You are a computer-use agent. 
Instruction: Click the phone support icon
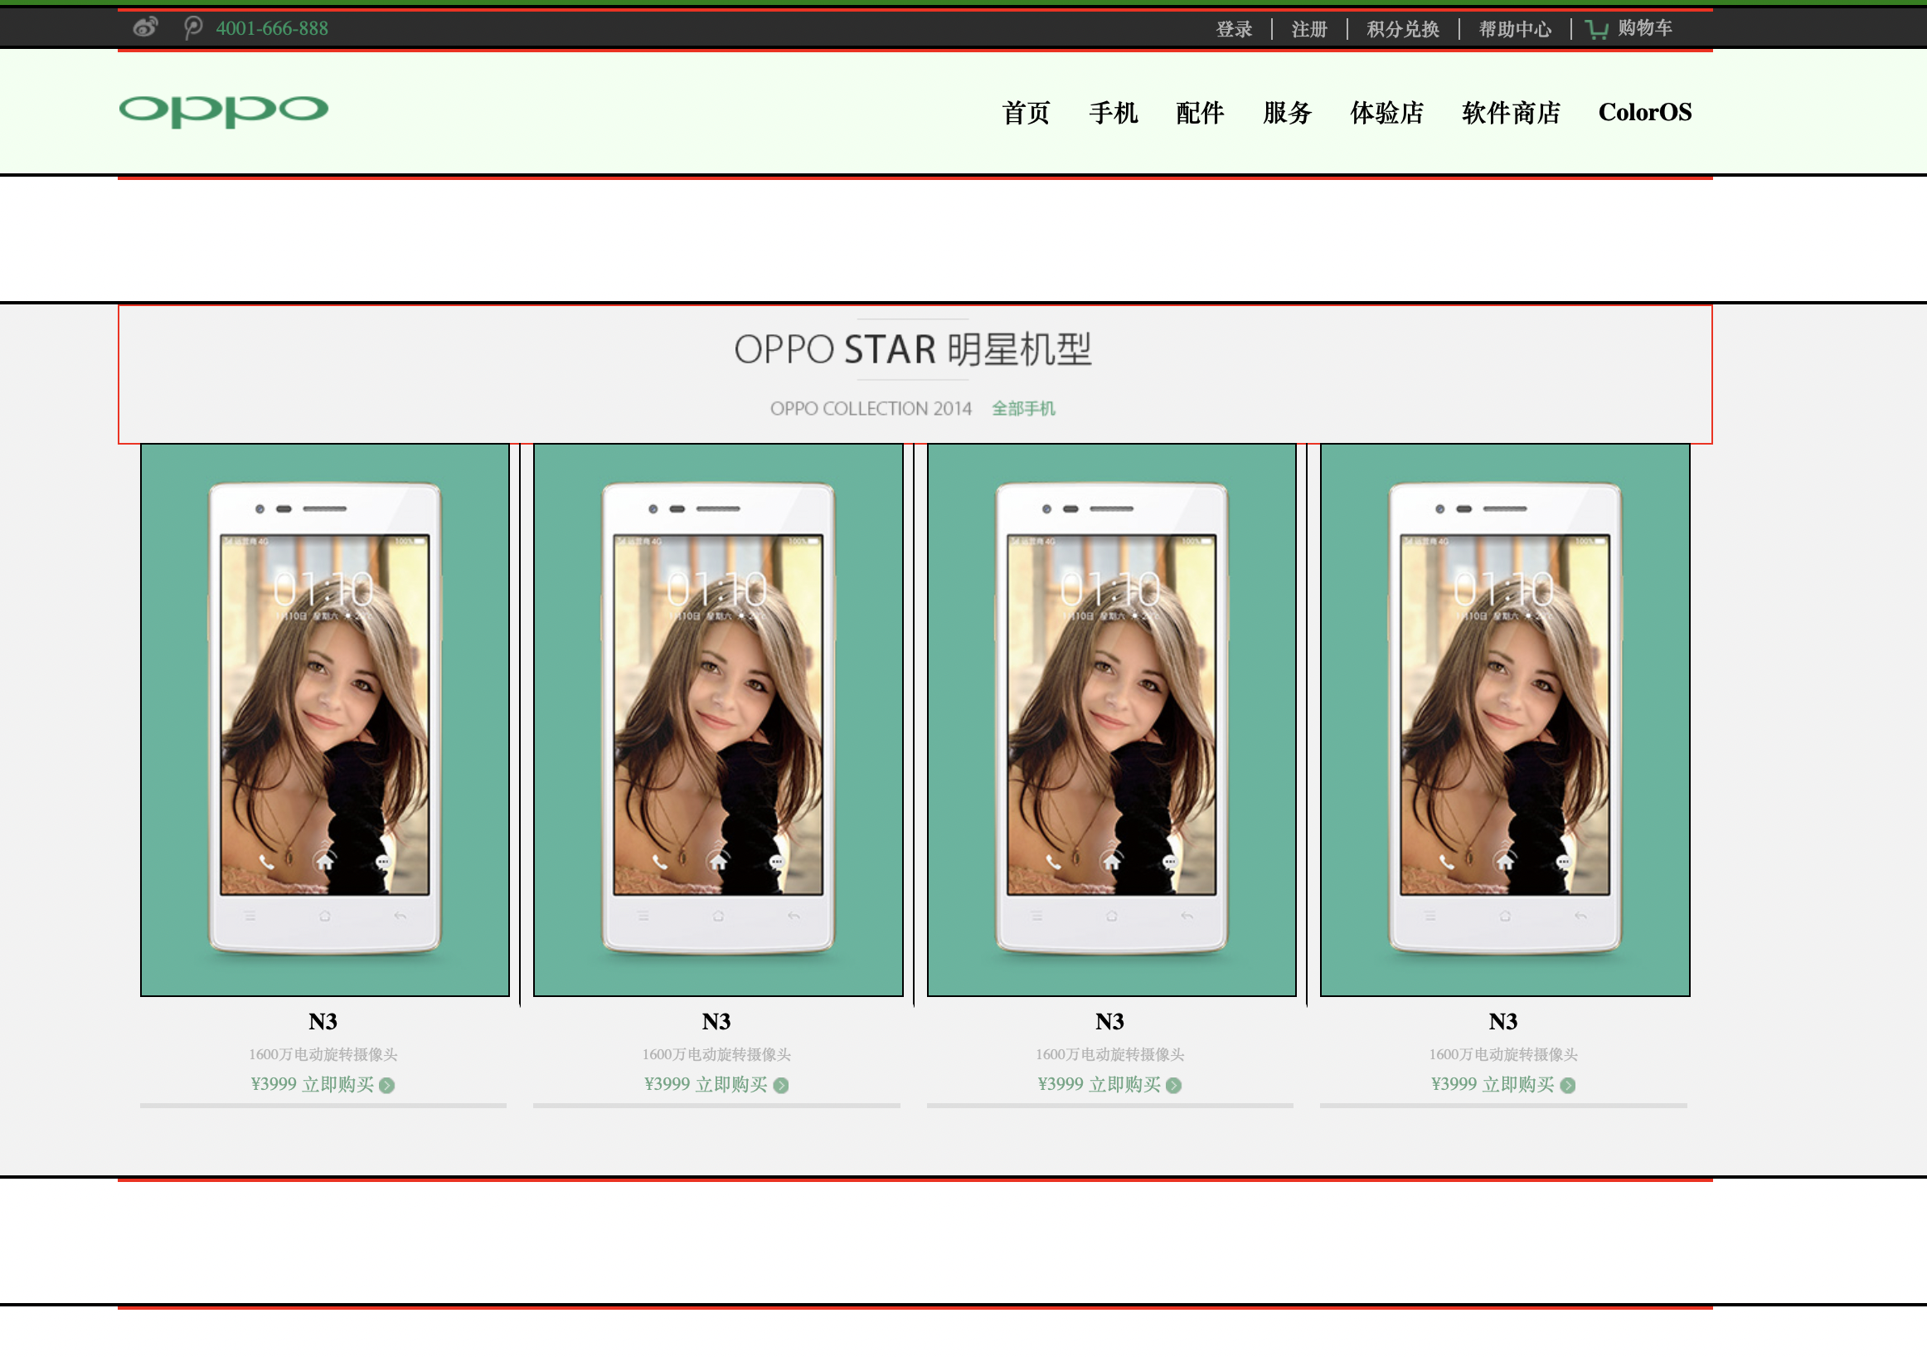193,27
